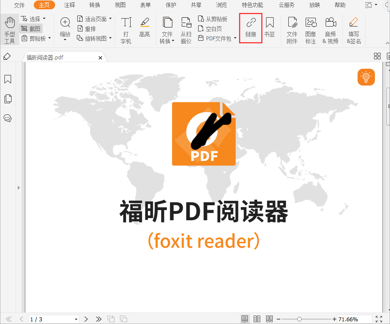Switch to single page layout view

tap(245, 319)
